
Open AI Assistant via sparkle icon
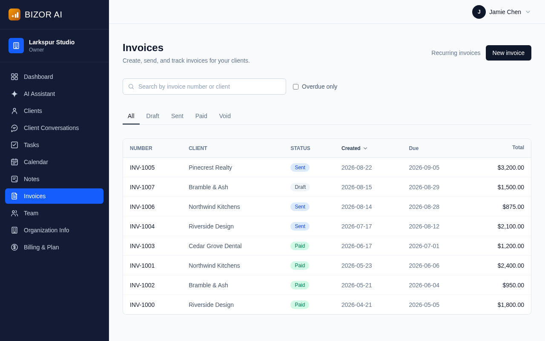(x=14, y=94)
